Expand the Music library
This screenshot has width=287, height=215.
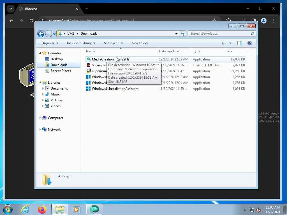click(43, 94)
